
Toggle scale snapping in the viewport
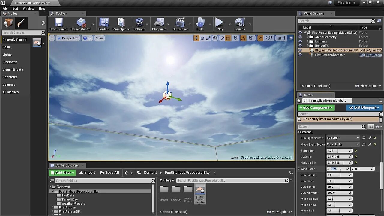coord(260,38)
